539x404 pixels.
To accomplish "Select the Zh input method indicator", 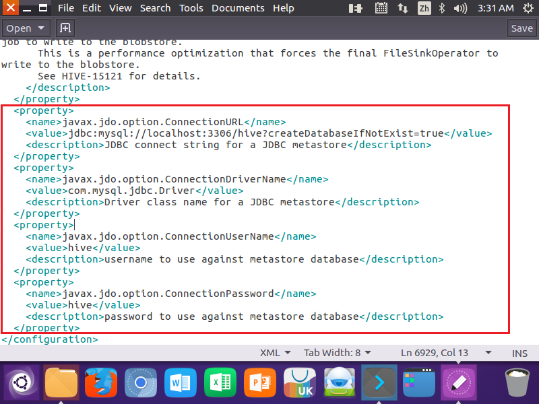I will (x=424, y=8).
